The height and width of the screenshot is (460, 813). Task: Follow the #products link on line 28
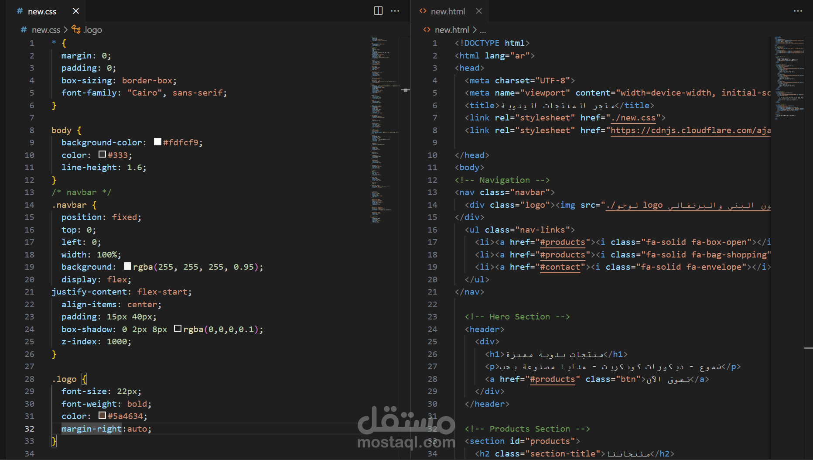point(553,379)
